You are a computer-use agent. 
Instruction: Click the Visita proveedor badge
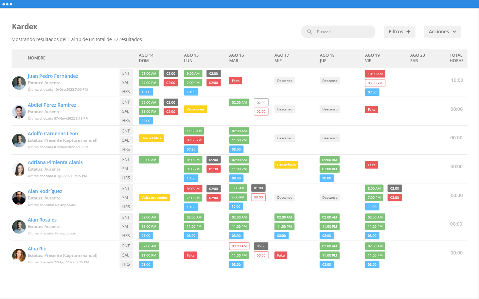pos(154,198)
